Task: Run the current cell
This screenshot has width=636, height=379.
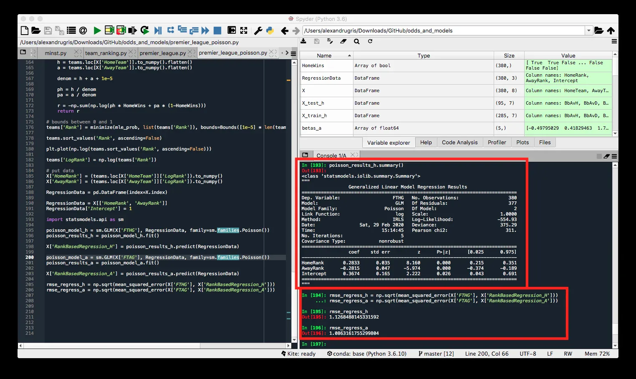Action: pos(109,30)
